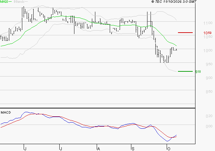Click the TEC copyright timestamp text

(174, 2)
